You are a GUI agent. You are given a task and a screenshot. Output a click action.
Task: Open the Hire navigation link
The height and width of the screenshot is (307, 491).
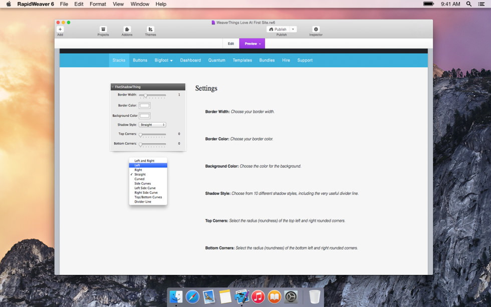(286, 60)
